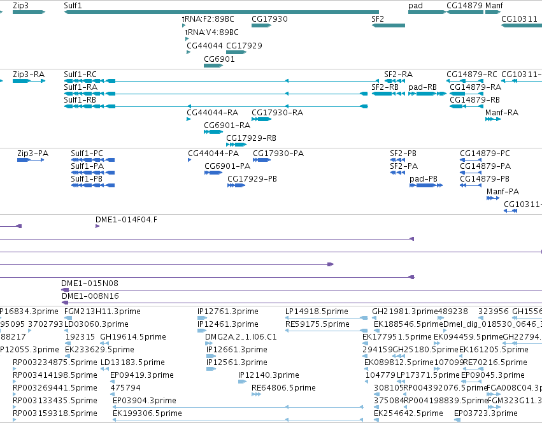
Task: Select the CG6901-RA transcript
Action: point(213,132)
